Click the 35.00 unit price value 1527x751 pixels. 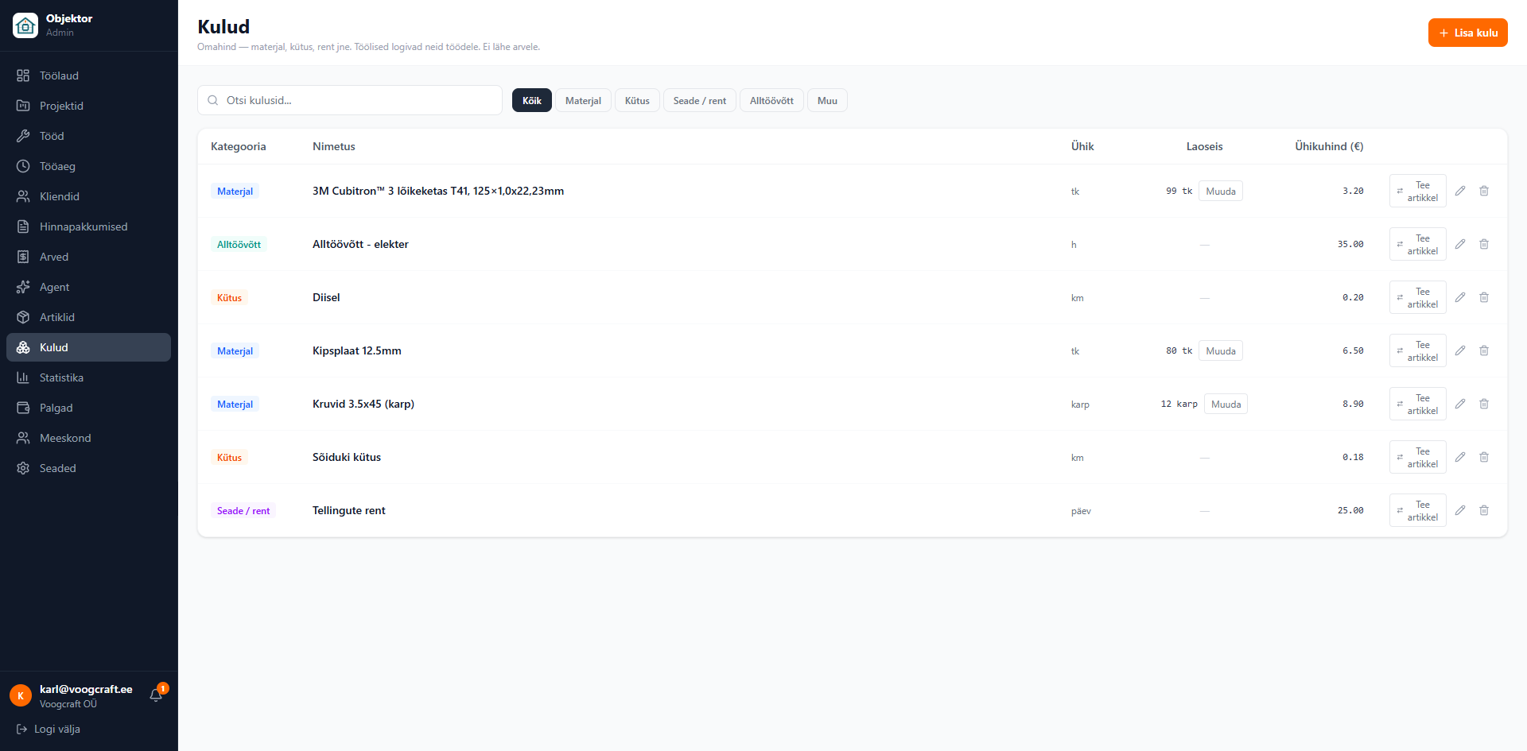(x=1350, y=244)
